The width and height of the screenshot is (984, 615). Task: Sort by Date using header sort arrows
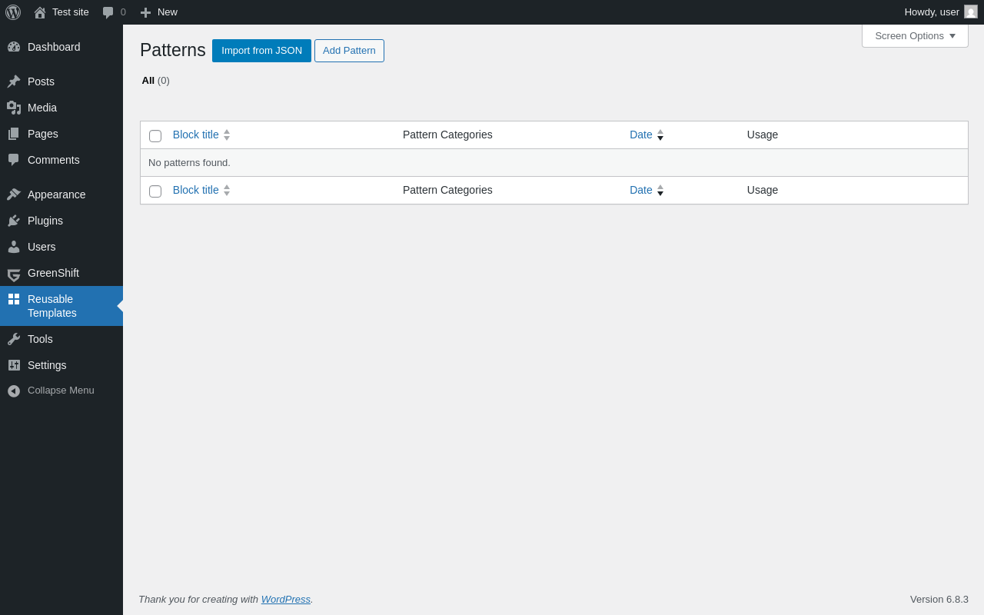pos(660,135)
